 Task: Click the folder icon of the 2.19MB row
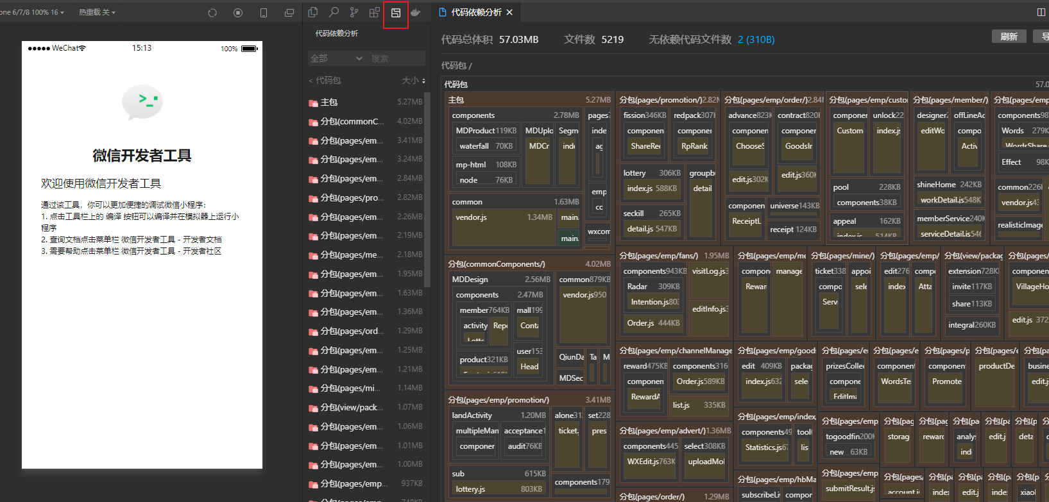pyautogui.click(x=314, y=236)
